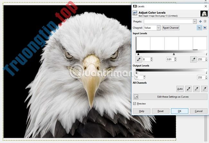Switch to linear histogram view
Image resolution: width=209 pixels, height=143 pixels.
[x=199, y=28]
